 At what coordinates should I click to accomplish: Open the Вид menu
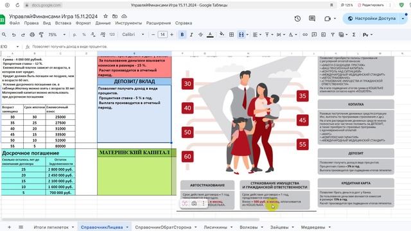coord(47,23)
